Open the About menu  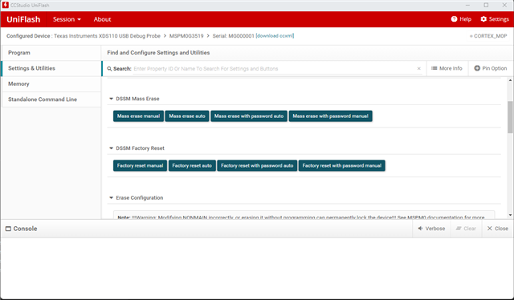(x=102, y=19)
